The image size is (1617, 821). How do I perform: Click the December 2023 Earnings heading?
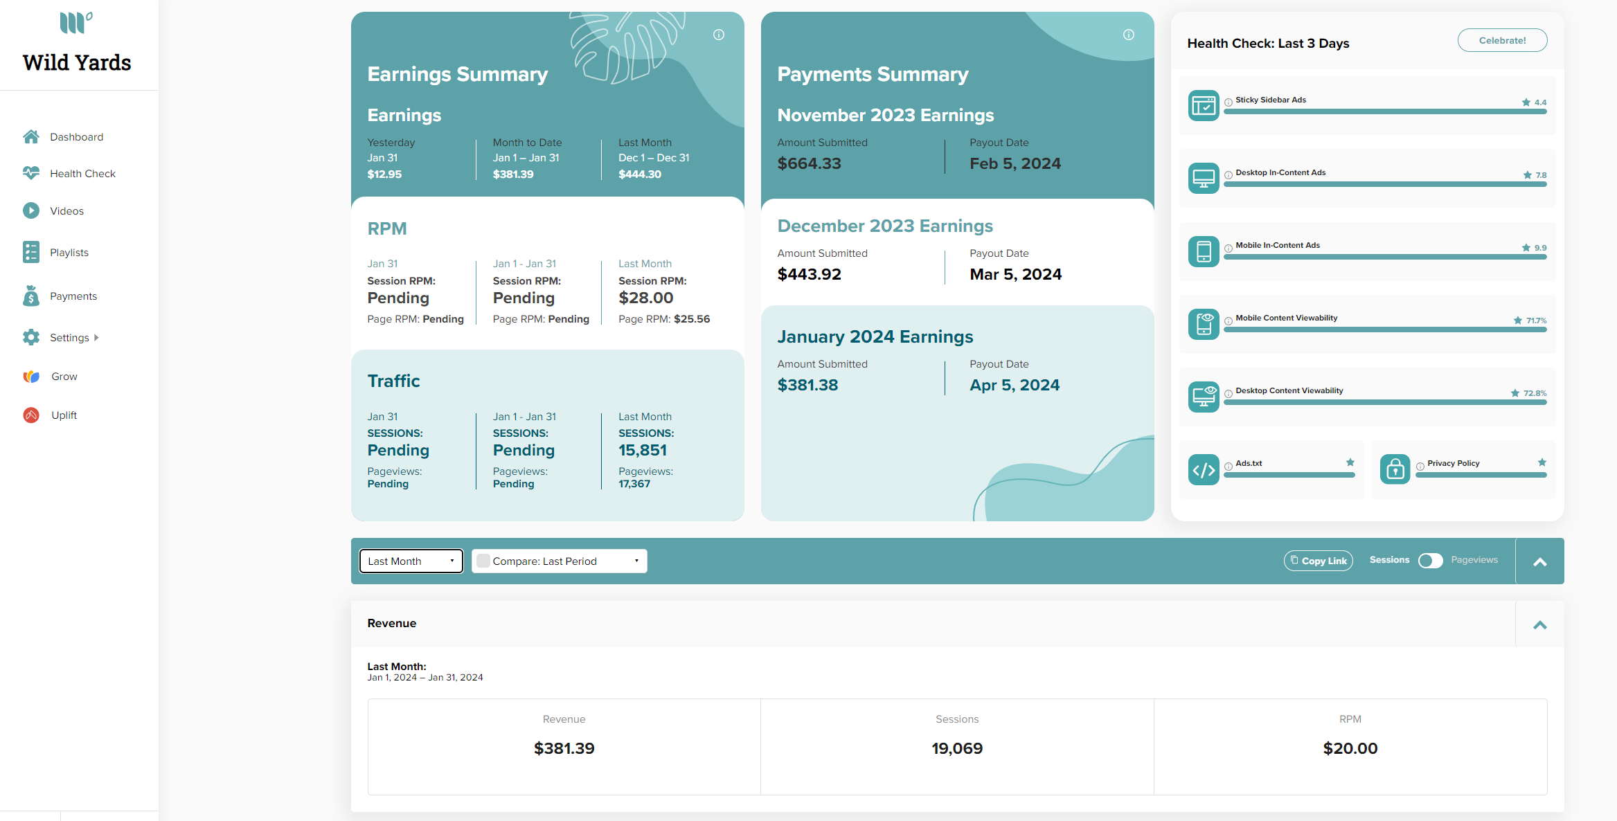coord(885,226)
